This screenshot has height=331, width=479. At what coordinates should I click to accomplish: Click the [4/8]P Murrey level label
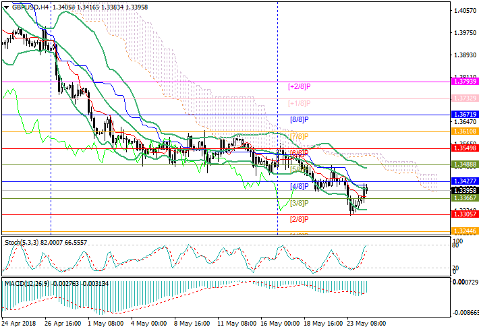[299, 186]
